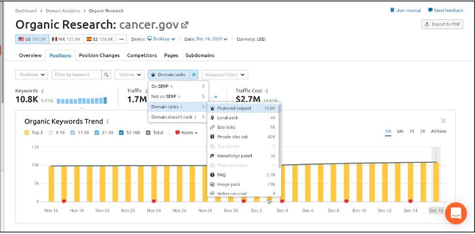This screenshot has height=234, width=475.
Task: Click the Knowledge panel graduation cap icon
Action: (212, 156)
